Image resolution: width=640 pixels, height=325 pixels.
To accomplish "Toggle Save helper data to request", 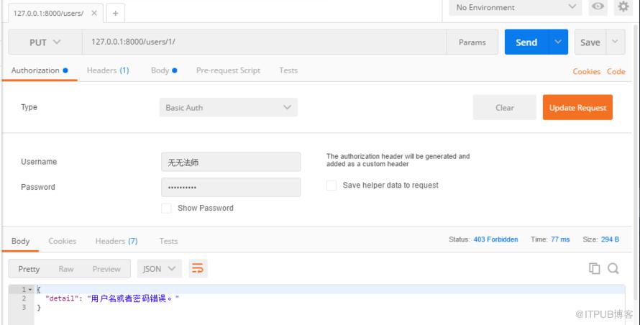I will [x=332, y=186].
